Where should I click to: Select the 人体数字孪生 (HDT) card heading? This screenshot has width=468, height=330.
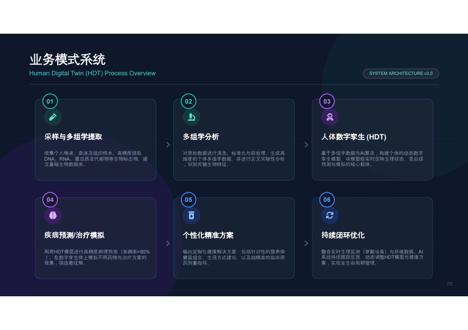coord(354,137)
